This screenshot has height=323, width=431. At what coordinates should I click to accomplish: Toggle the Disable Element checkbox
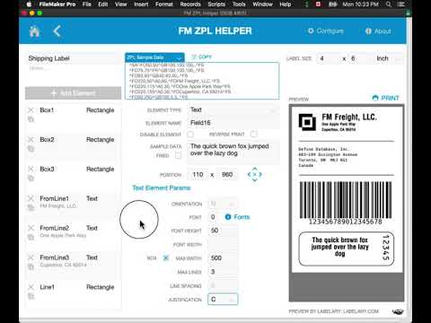point(190,135)
